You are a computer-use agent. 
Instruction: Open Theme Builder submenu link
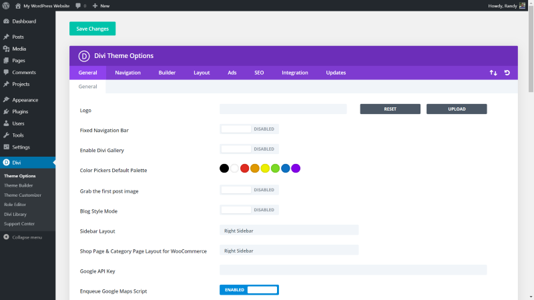tap(19, 185)
